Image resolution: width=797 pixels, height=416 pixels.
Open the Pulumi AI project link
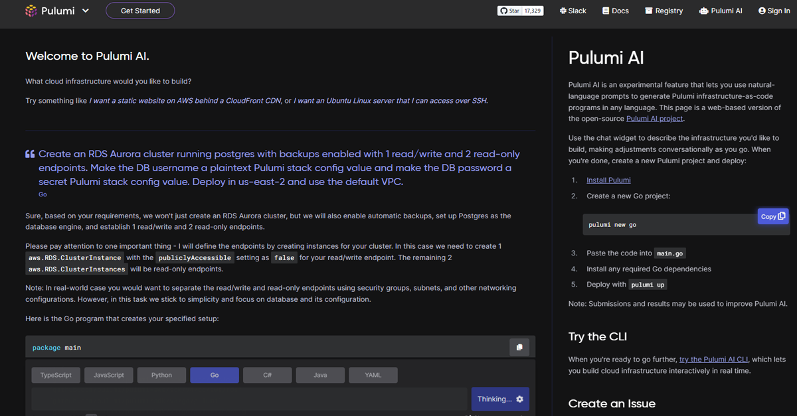654,119
